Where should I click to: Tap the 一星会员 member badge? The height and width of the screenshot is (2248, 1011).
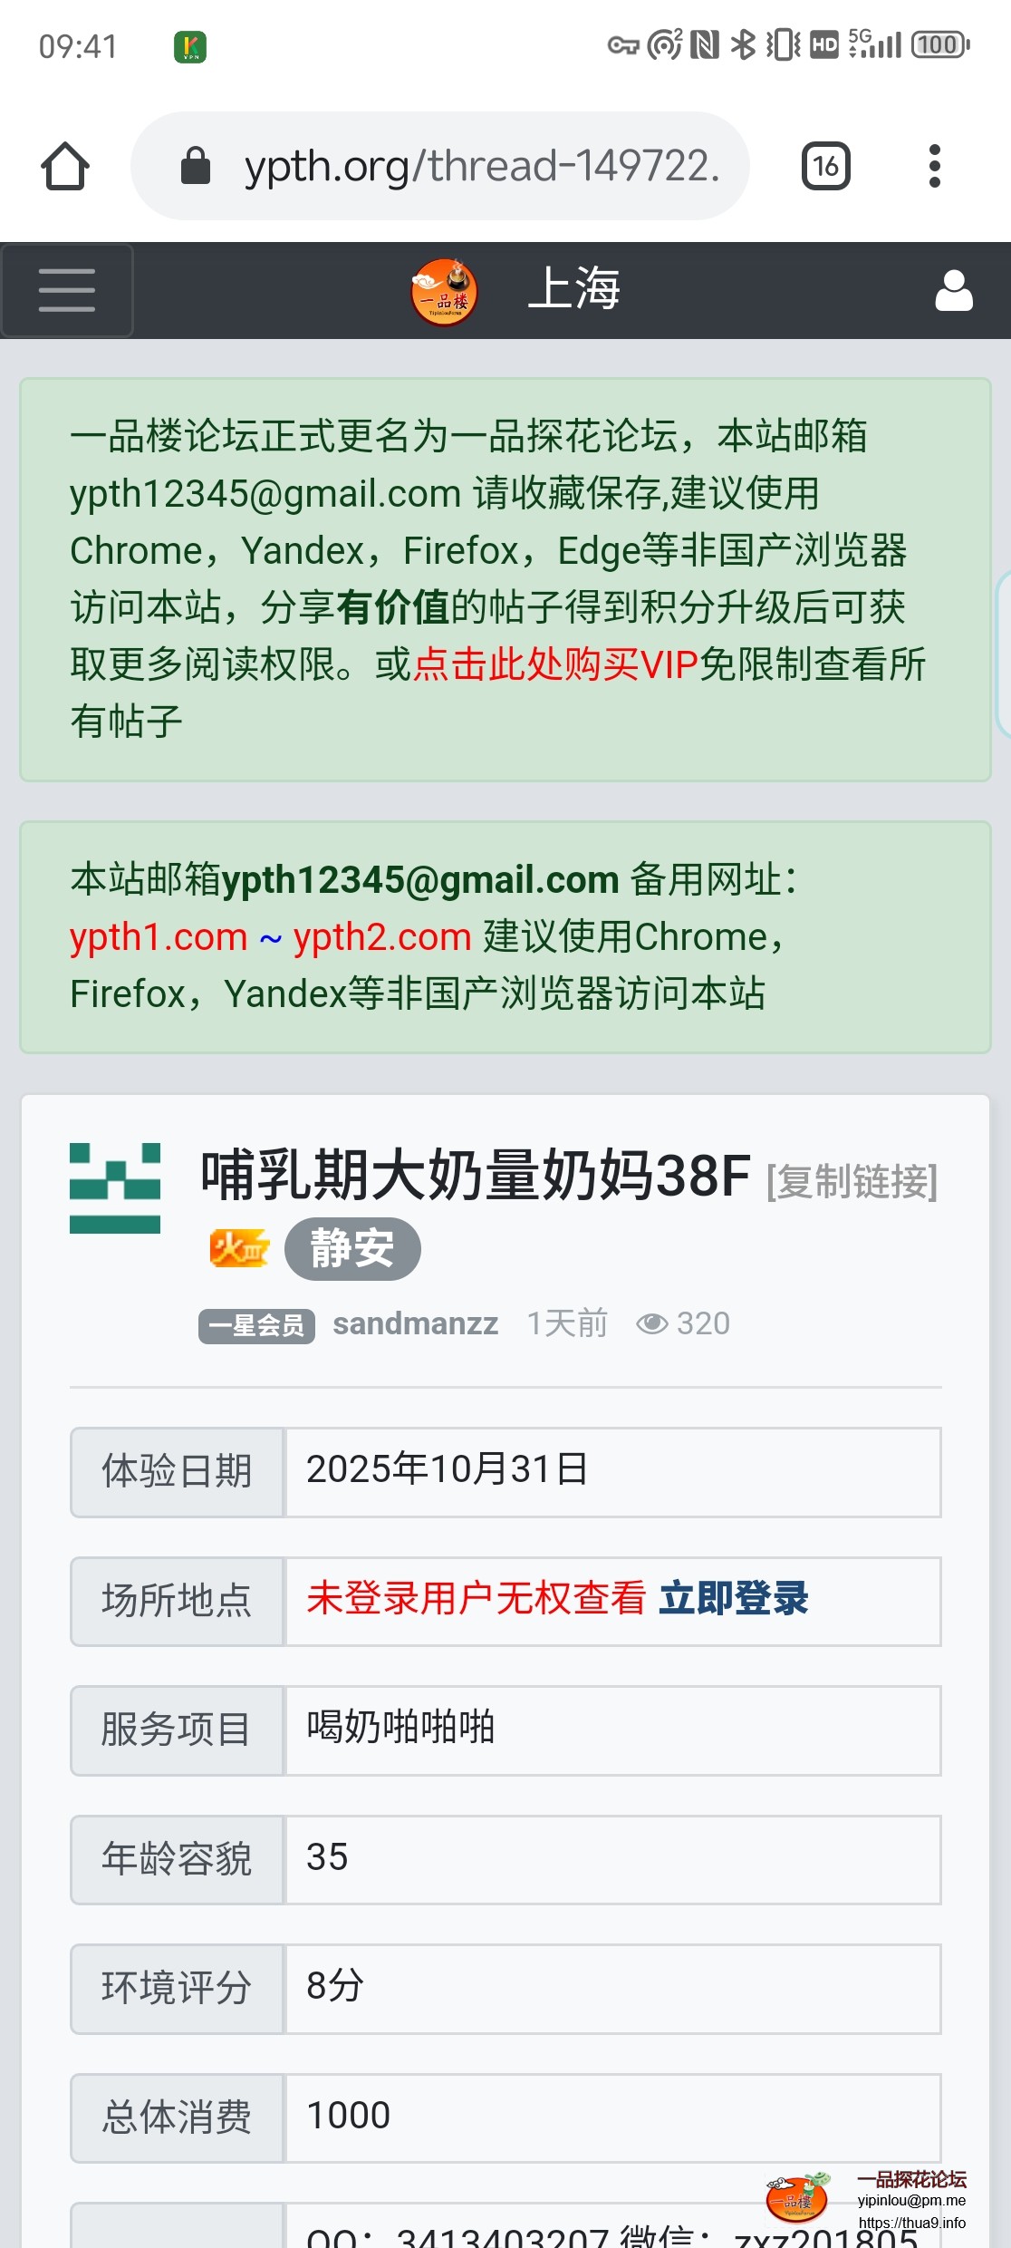coord(256,1325)
